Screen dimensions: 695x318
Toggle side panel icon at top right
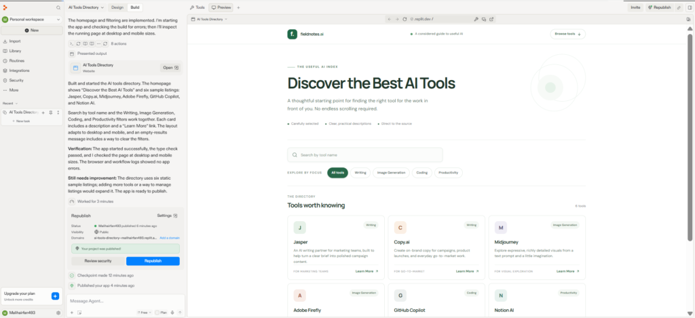pos(690,7)
